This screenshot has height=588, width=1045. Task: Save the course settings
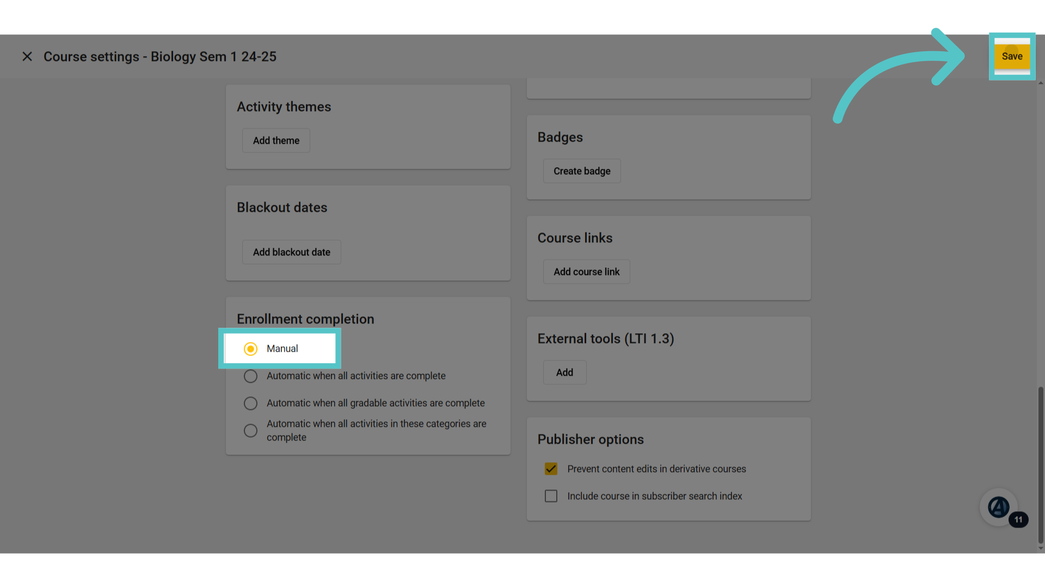pos(1012,56)
